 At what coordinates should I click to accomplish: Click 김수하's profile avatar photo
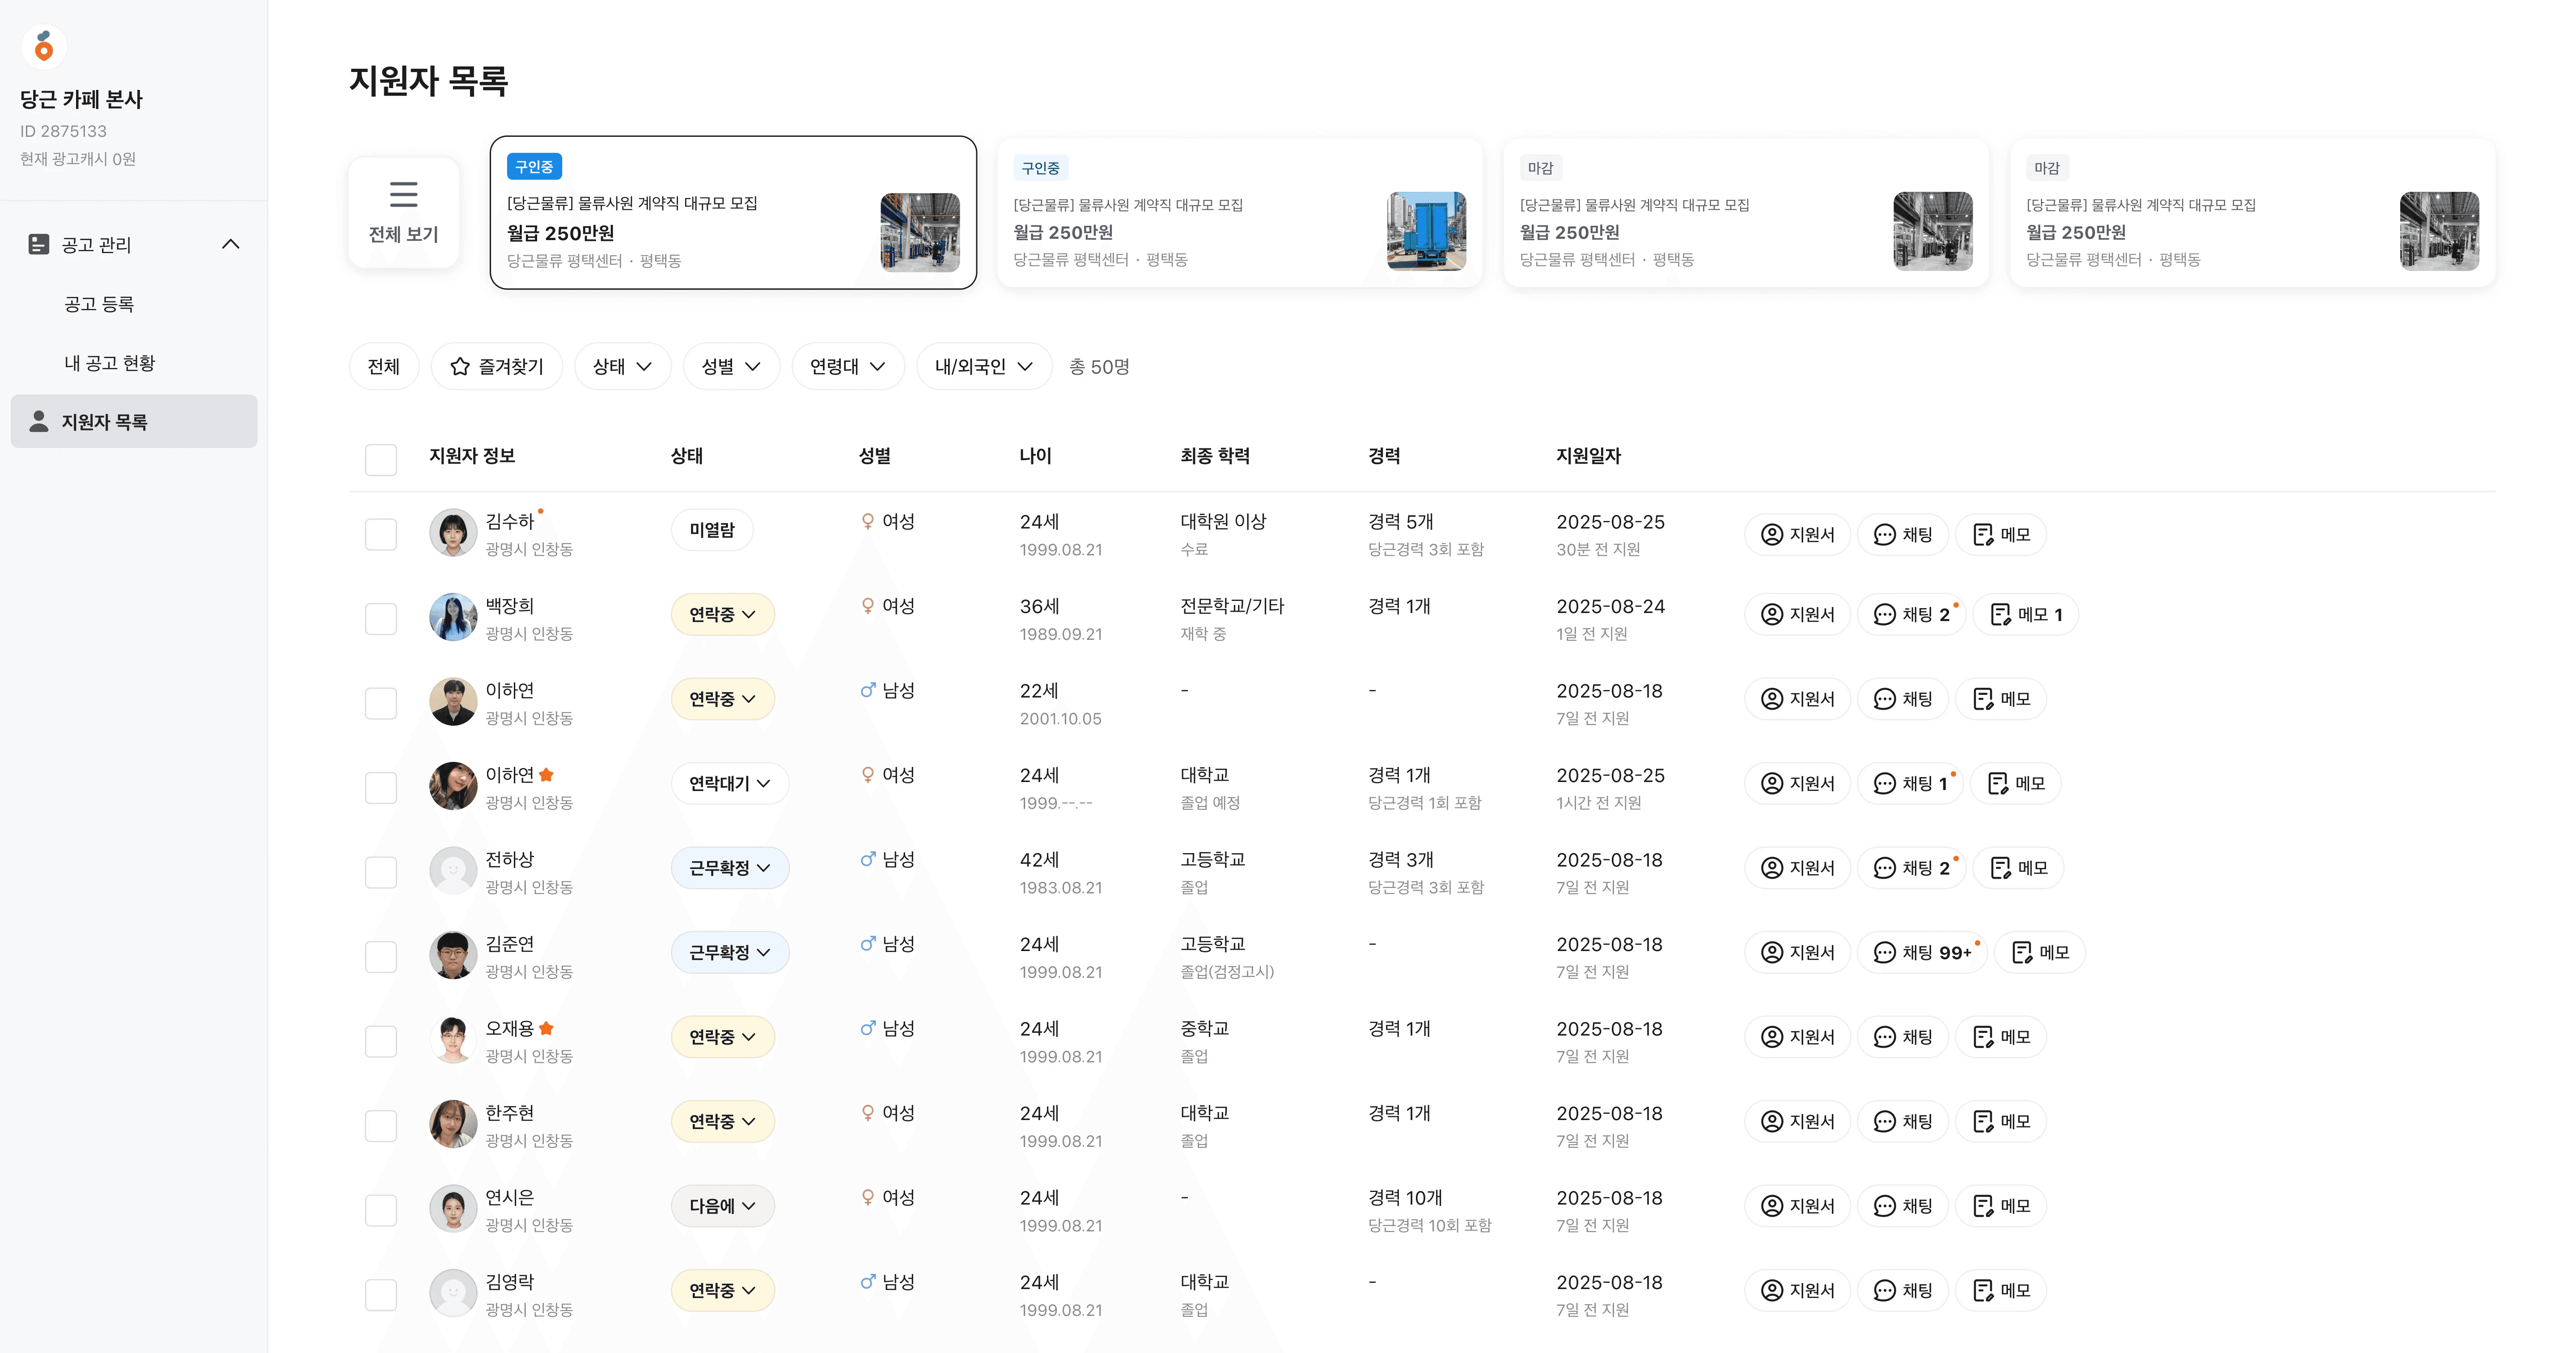pyautogui.click(x=453, y=533)
